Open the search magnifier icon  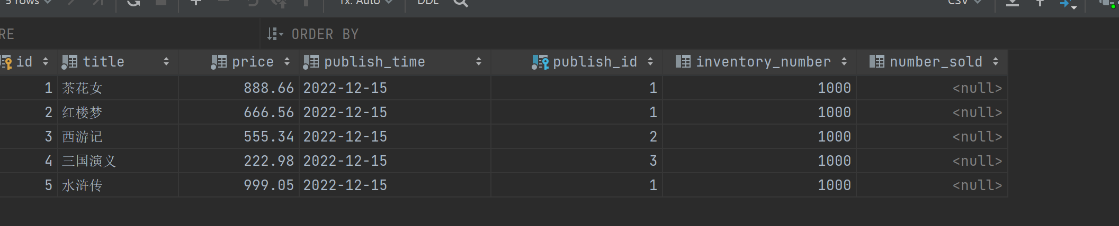(461, 3)
